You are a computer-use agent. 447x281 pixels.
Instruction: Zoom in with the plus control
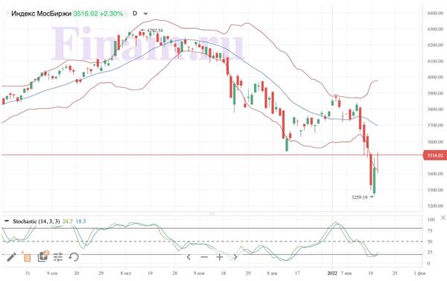(x=220, y=257)
